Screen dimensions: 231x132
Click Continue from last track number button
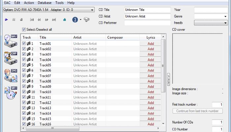click(198, 111)
